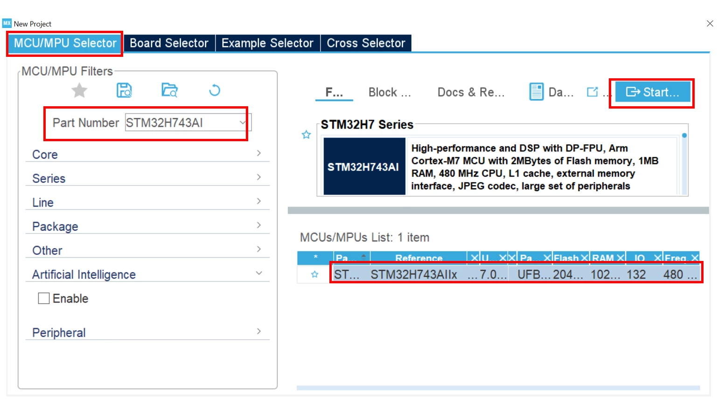
Task: Close the New Project window
Action: click(710, 23)
